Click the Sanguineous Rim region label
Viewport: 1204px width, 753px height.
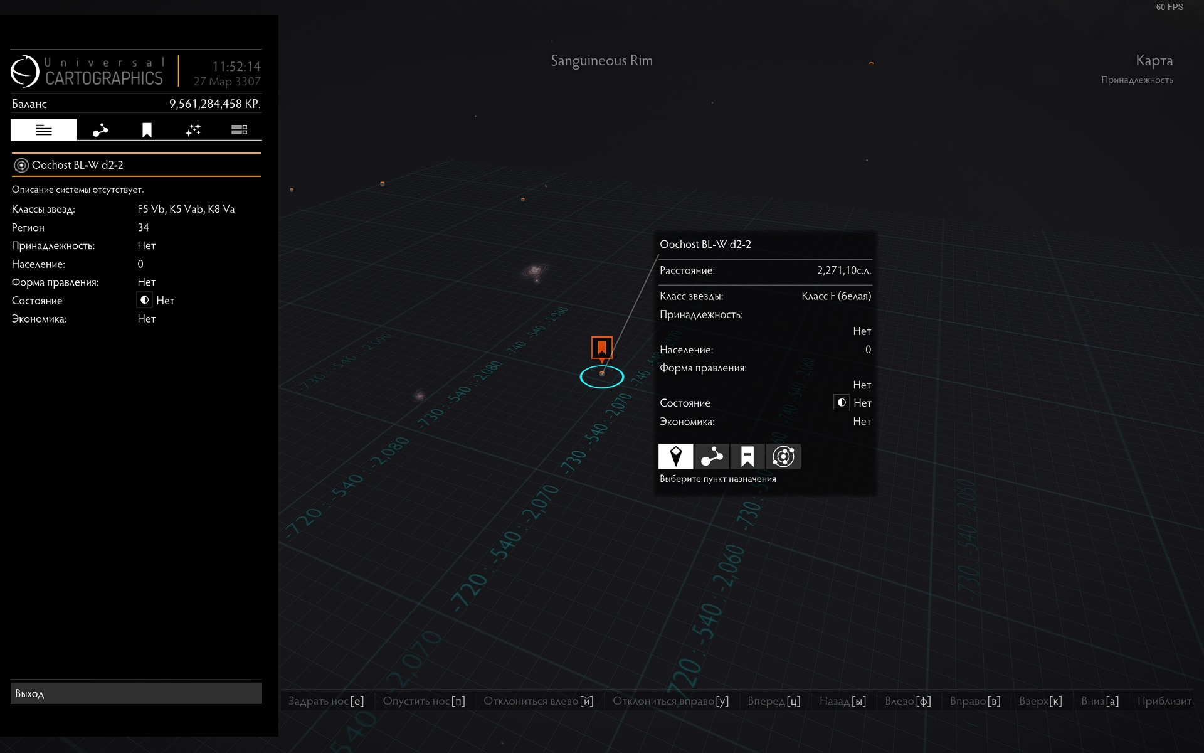601,61
